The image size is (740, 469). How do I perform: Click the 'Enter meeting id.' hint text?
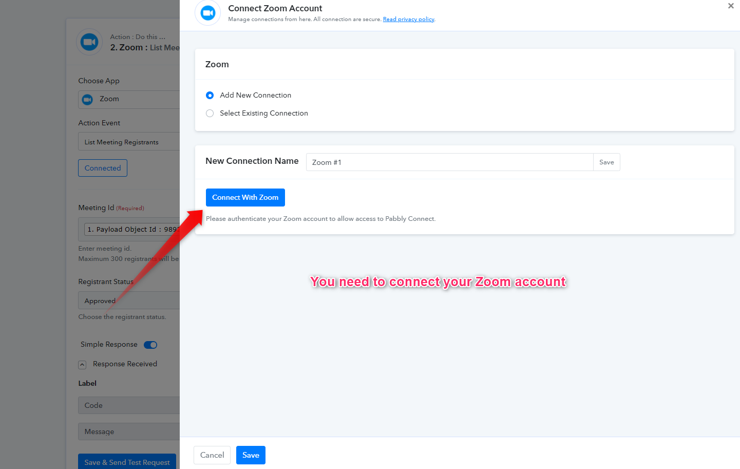pyautogui.click(x=105, y=249)
